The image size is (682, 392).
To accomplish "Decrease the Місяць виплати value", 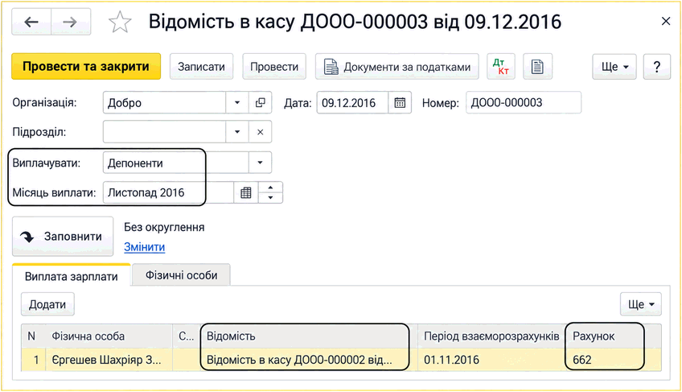I will pos(270,198).
